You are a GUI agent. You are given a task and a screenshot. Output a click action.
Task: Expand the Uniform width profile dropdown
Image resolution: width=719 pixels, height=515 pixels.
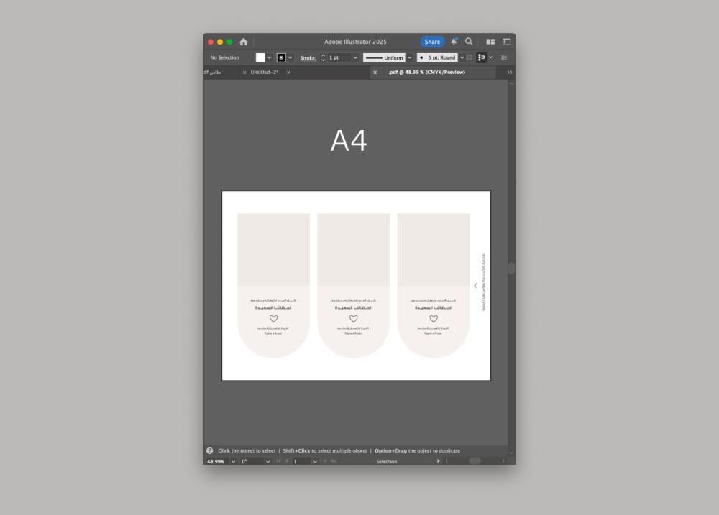(410, 57)
